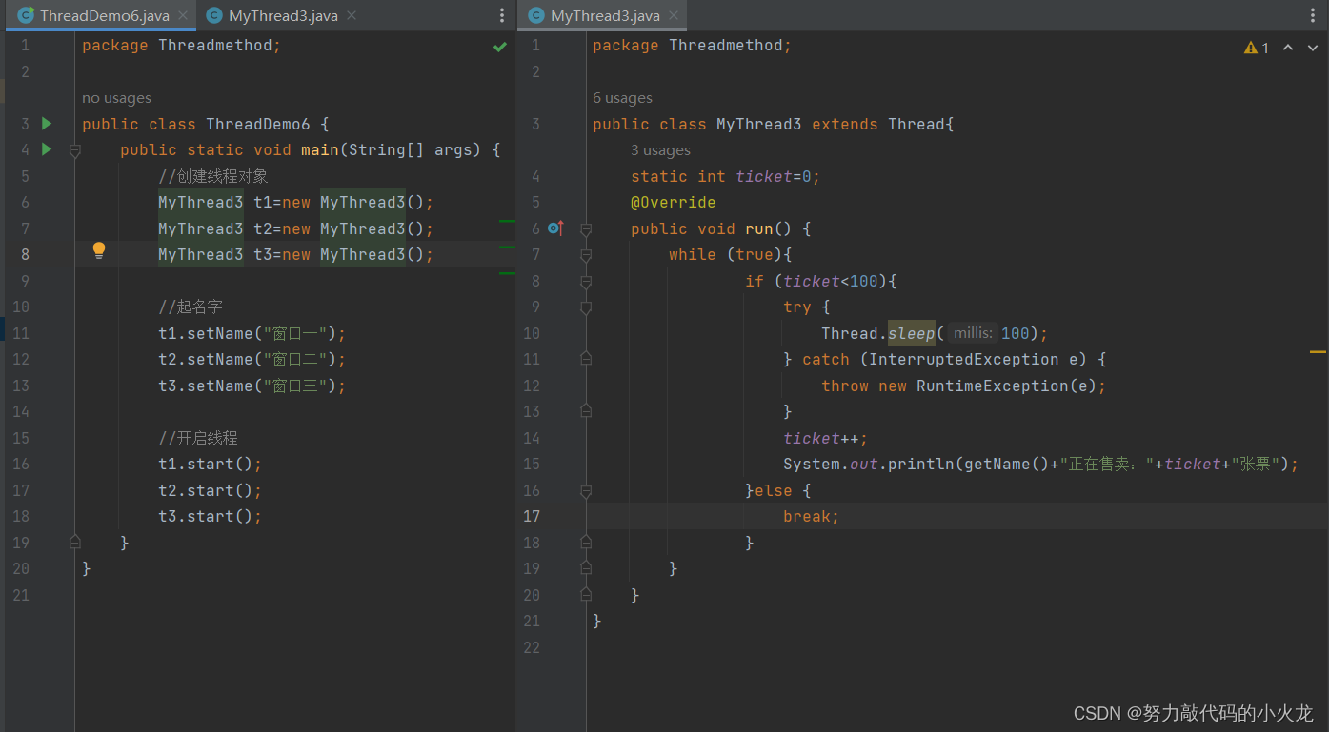Image resolution: width=1329 pixels, height=732 pixels.
Task: Click the ticket++ statement
Action: tap(826, 438)
